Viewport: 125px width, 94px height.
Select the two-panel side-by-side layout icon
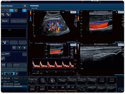pos(7,10)
